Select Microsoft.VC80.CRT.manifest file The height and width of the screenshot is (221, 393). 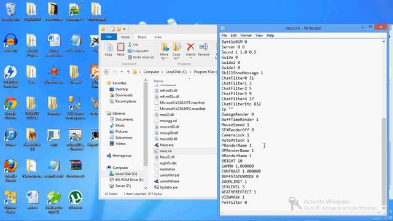point(179,103)
